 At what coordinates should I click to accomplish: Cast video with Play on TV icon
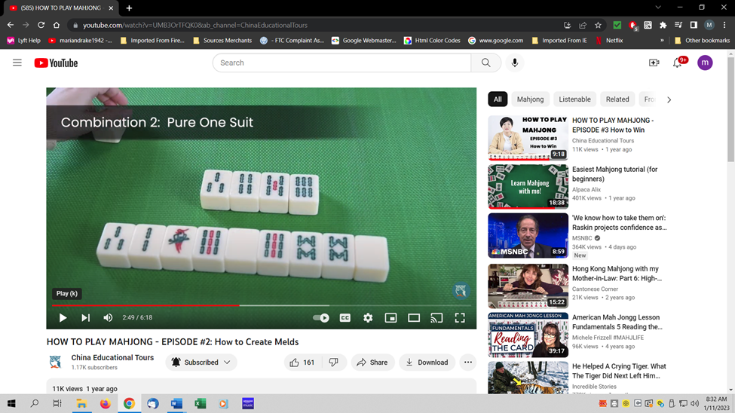click(x=436, y=318)
